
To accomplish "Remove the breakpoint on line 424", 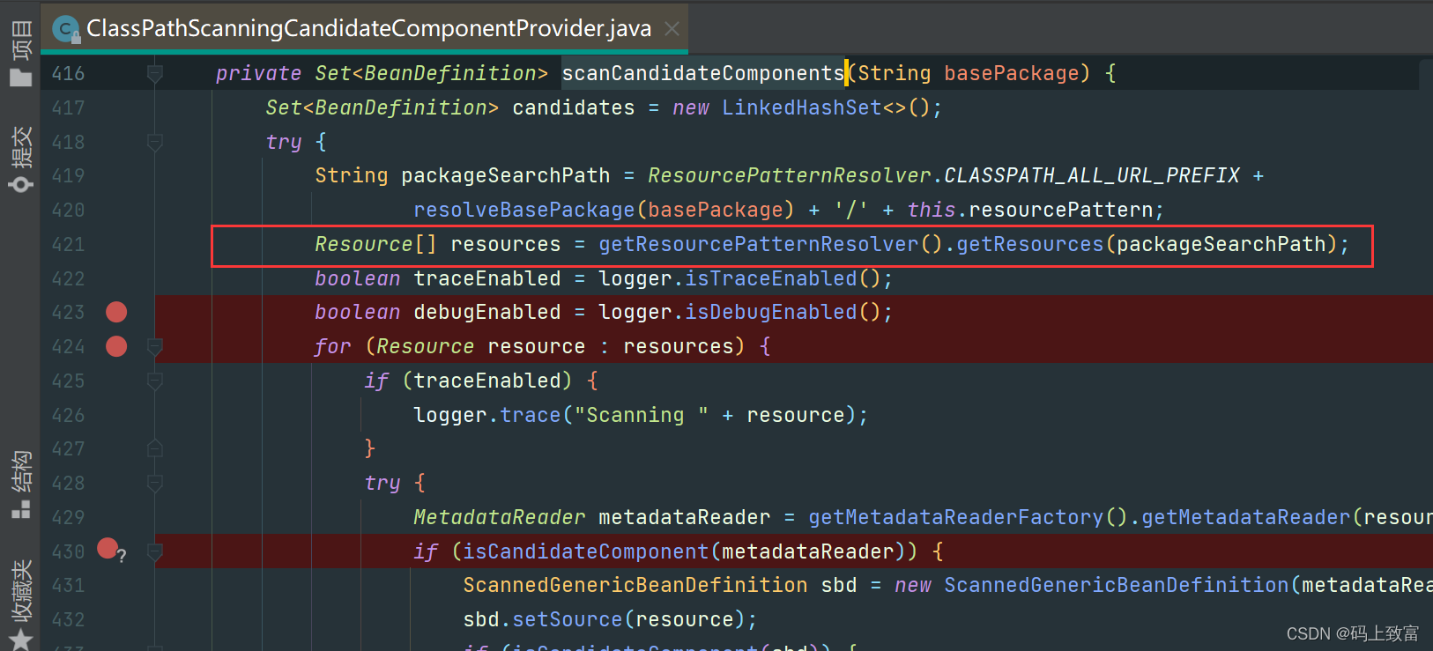I will click(x=116, y=346).
